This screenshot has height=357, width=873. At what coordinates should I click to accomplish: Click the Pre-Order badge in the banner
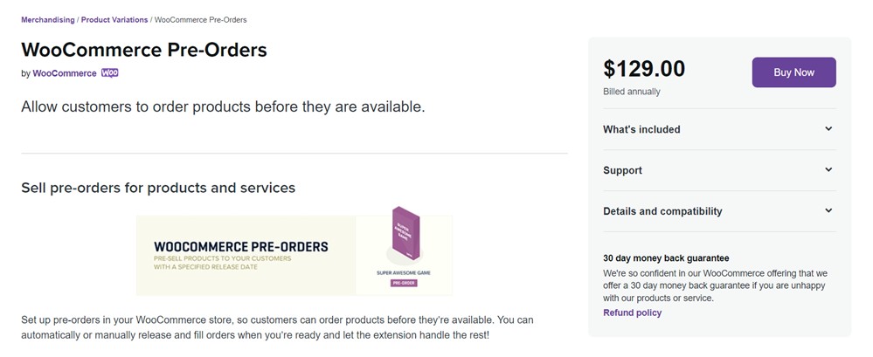click(403, 284)
